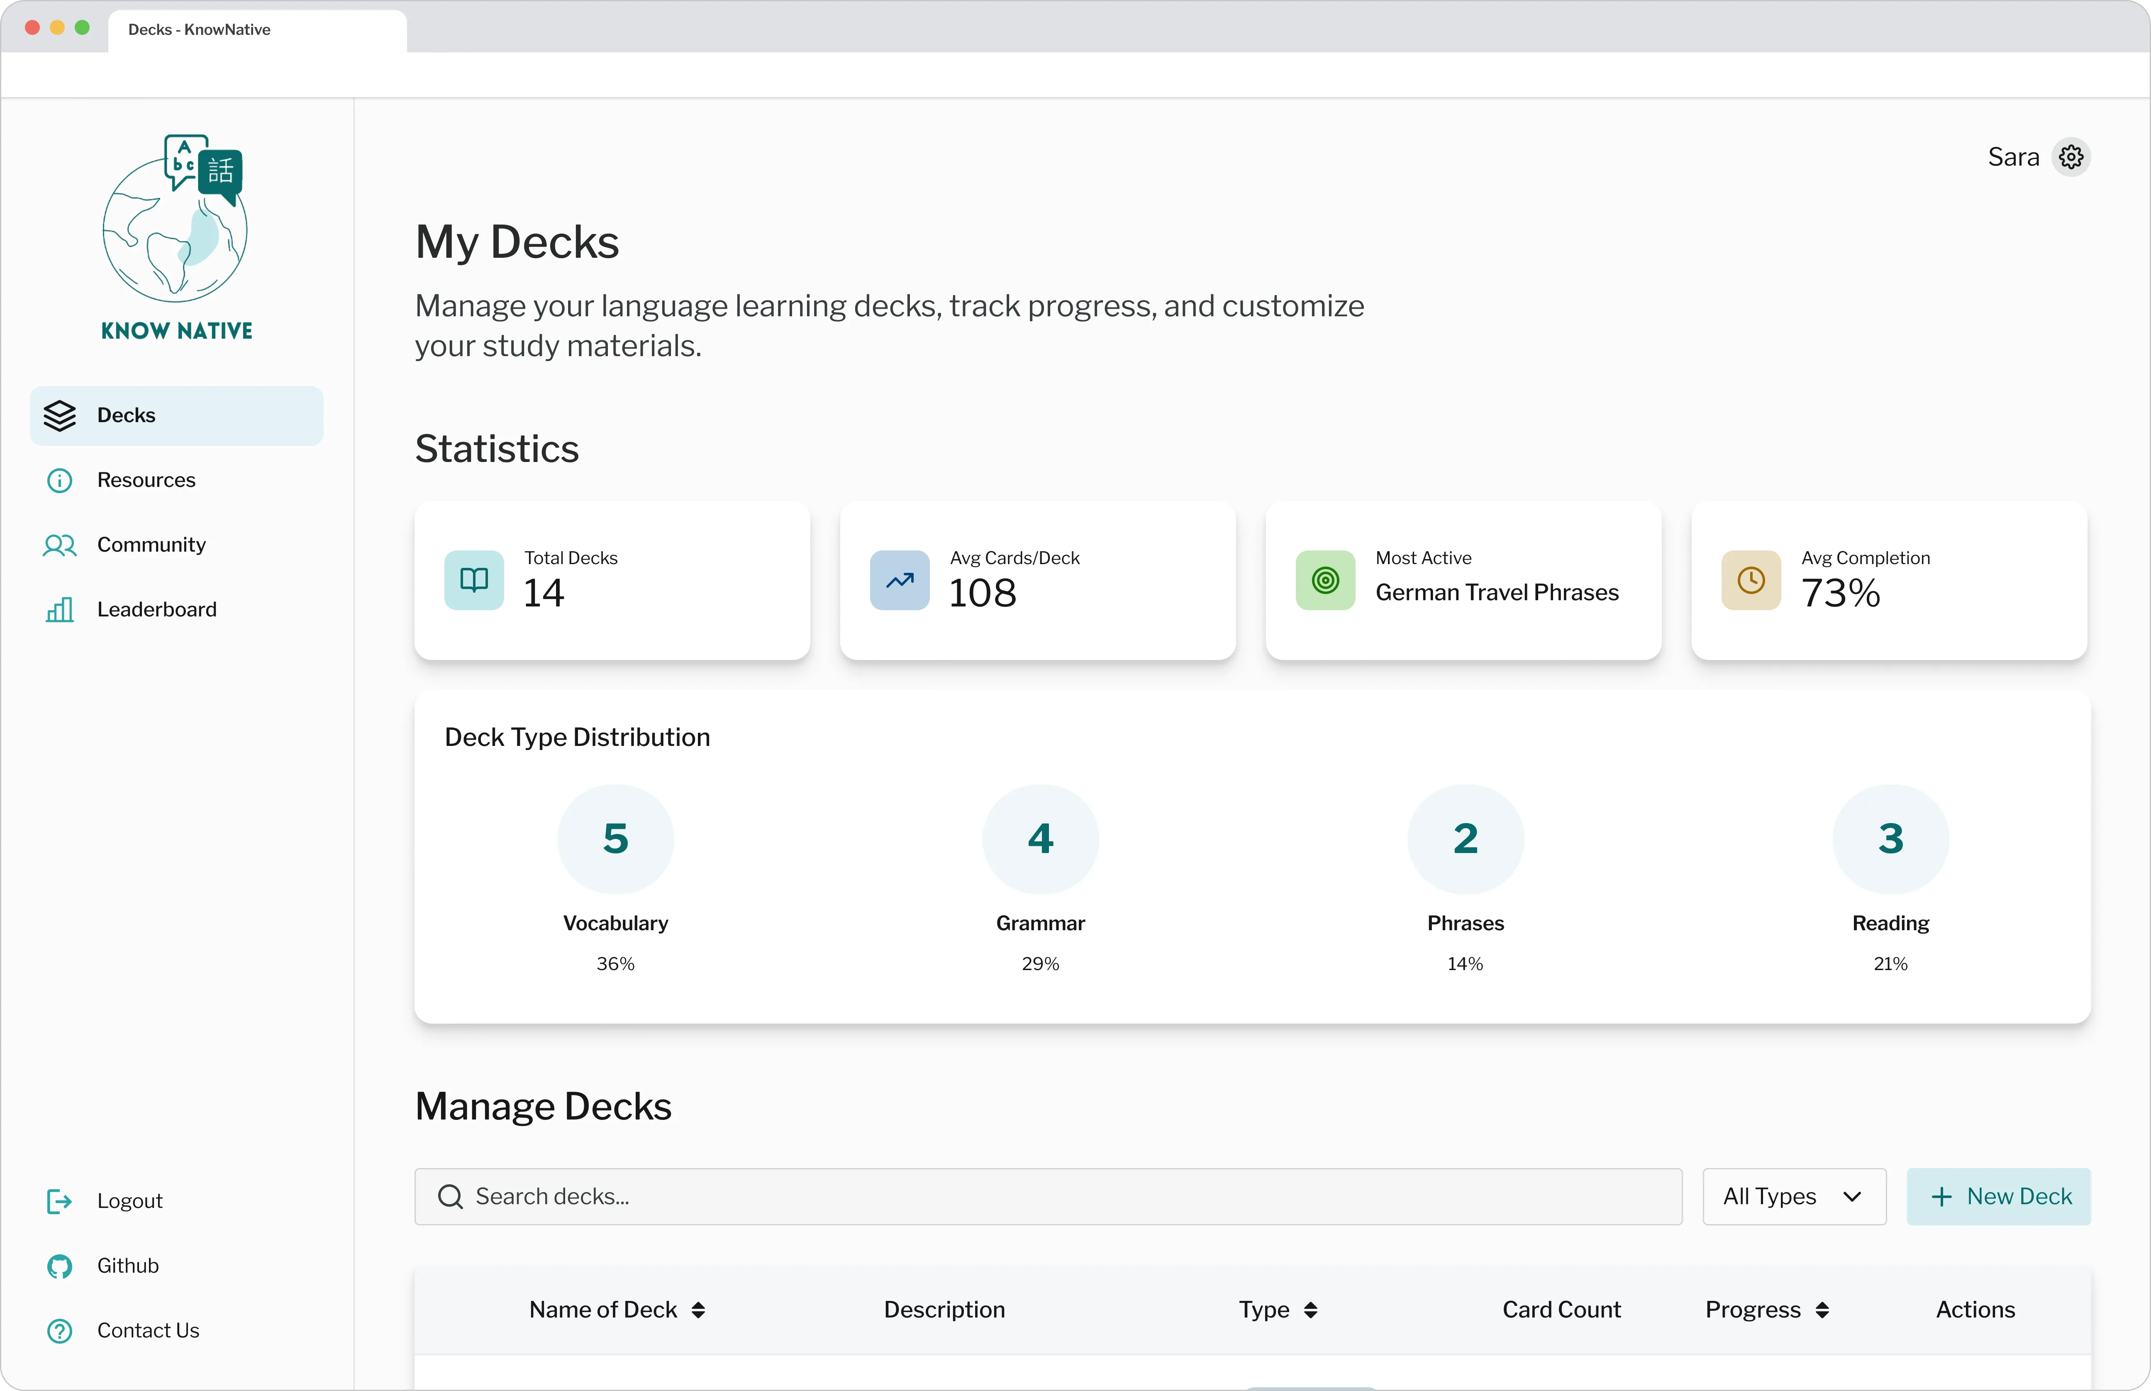The height and width of the screenshot is (1391, 2151).
Task: Click the plus icon on New Deck
Action: click(x=1941, y=1197)
